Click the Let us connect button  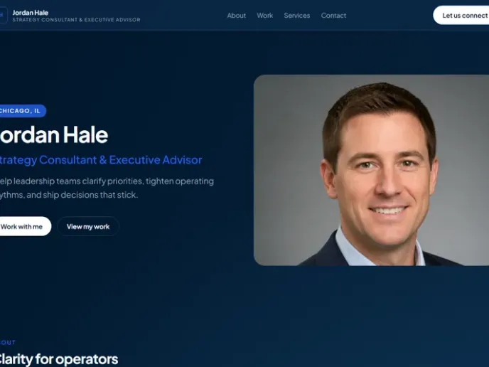[461, 16]
